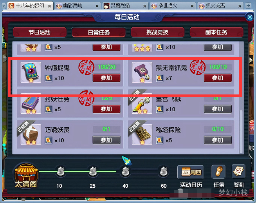This screenshot has height=203, width=256.
Task: Add a new tab with plus button
Action: [248, 6]
